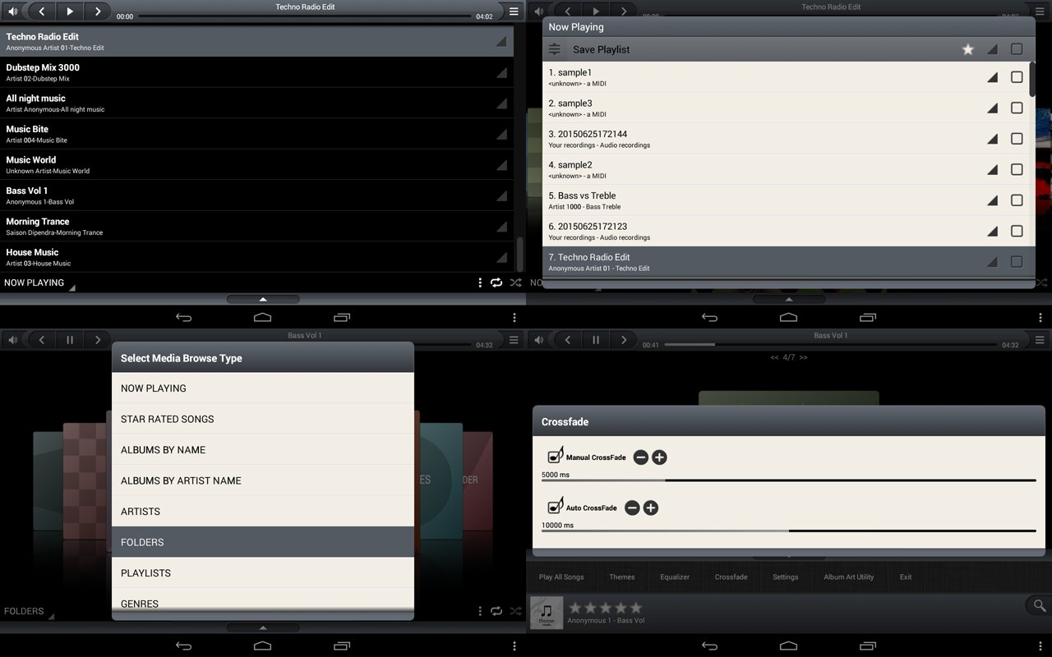Screen dimensions: 1052x657
Task: Select Morning Trance in the song list
Action: 247,226
